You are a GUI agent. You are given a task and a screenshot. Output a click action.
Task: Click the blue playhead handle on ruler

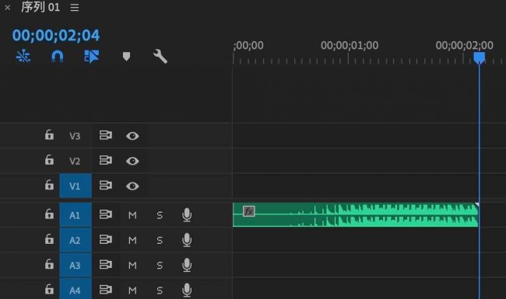(480, 57)
